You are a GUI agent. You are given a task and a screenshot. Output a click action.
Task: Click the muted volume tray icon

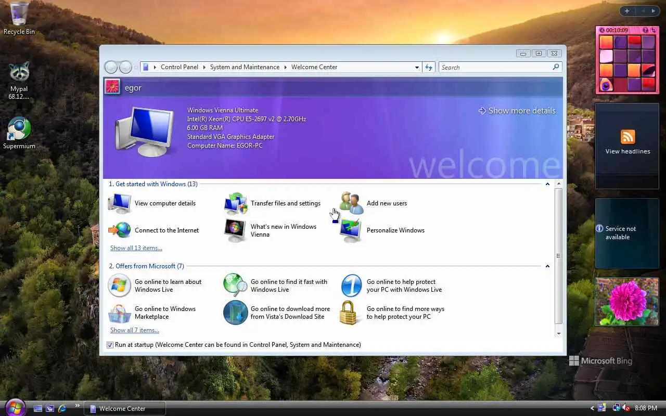[x=626, y=408]
